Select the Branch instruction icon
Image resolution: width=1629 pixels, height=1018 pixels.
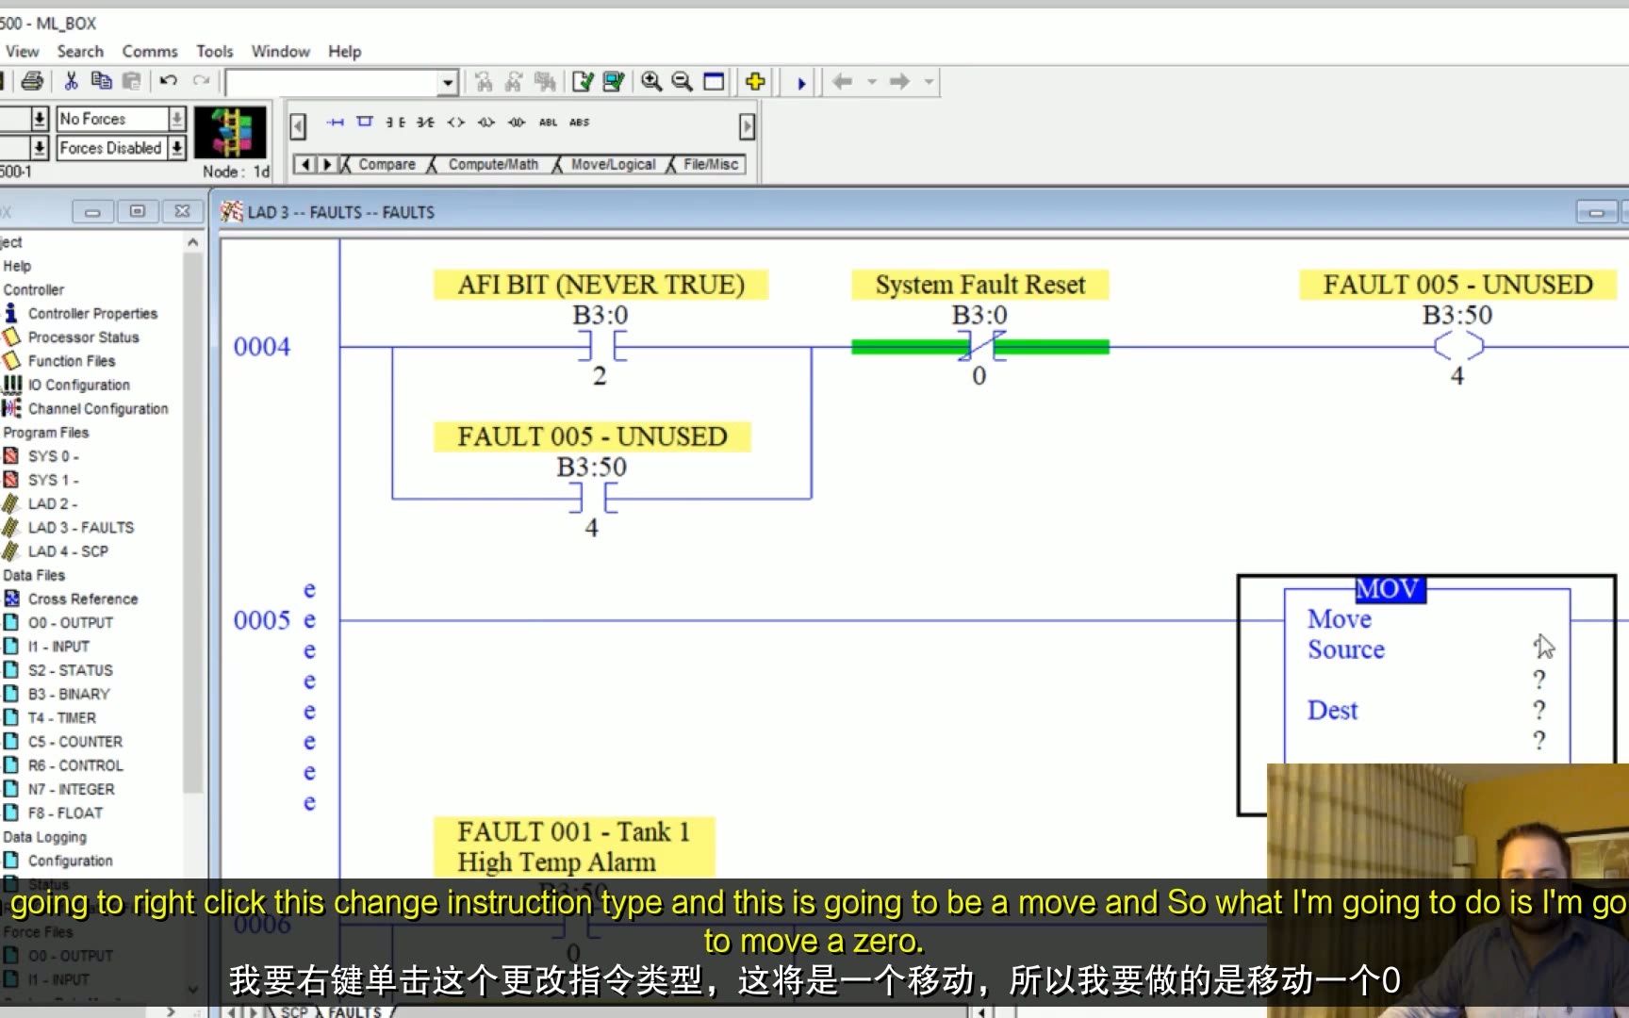point(363,122)
